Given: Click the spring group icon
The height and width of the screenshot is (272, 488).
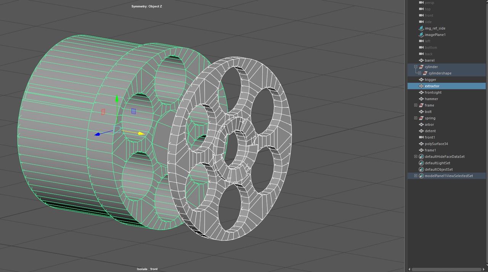Looking at the screenshot, I should click(x=421, y=118).
